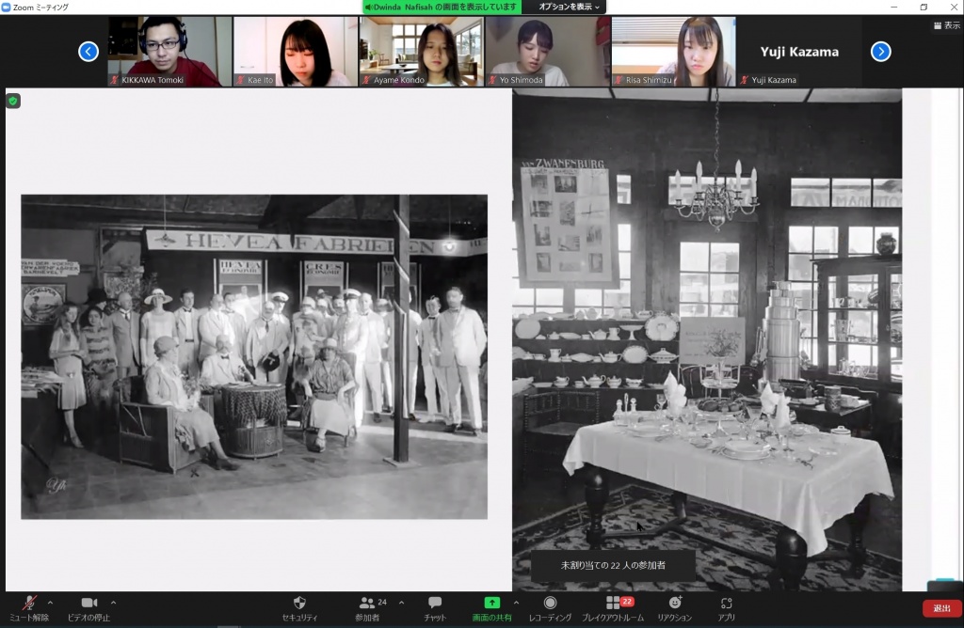Stop video with the camera button
The height and width of the screenshot is (628, 964).
tap(89, 608)
